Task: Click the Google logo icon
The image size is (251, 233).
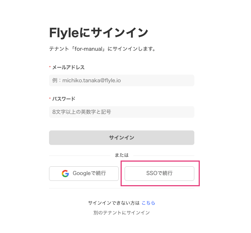Action: [x=65, y=174]
